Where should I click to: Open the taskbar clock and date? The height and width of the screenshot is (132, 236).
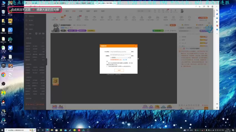pos(228,130)
